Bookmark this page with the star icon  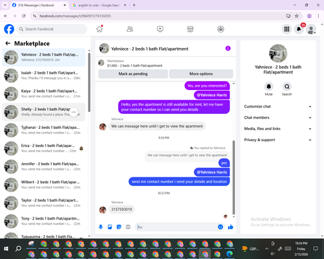[x=297, y=16]
